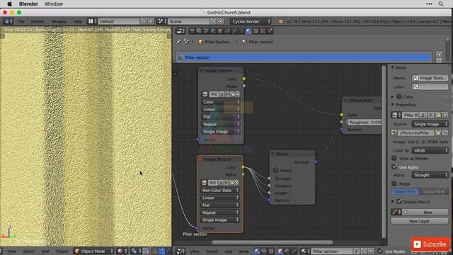453x255 pixels.
Task: Toggle the Grease Pencil panel checkbox
Action: (x=399, y=201)
